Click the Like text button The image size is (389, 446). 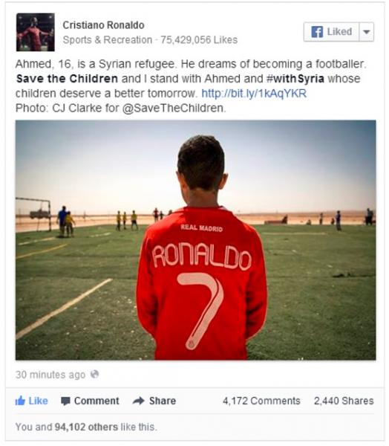click(x=39, y=401)
